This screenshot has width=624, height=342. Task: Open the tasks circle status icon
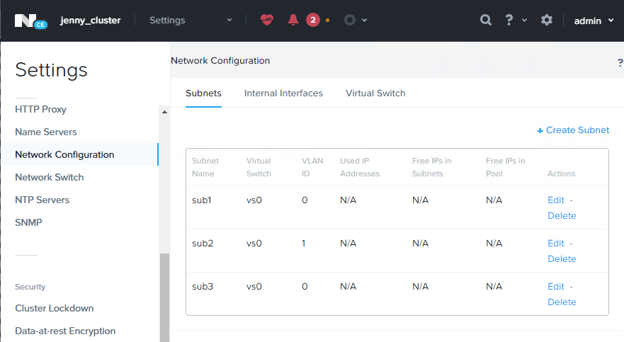point(350,21)
